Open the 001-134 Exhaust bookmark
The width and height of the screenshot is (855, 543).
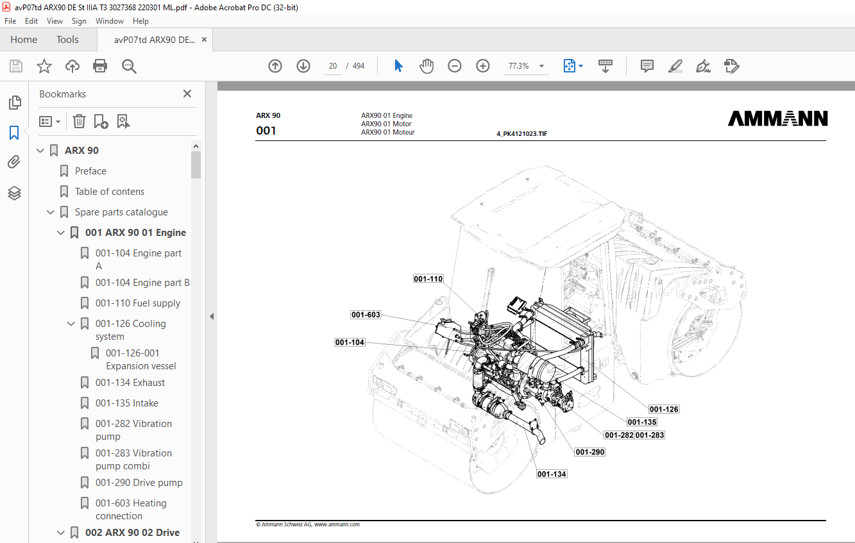tap(130, 383)
